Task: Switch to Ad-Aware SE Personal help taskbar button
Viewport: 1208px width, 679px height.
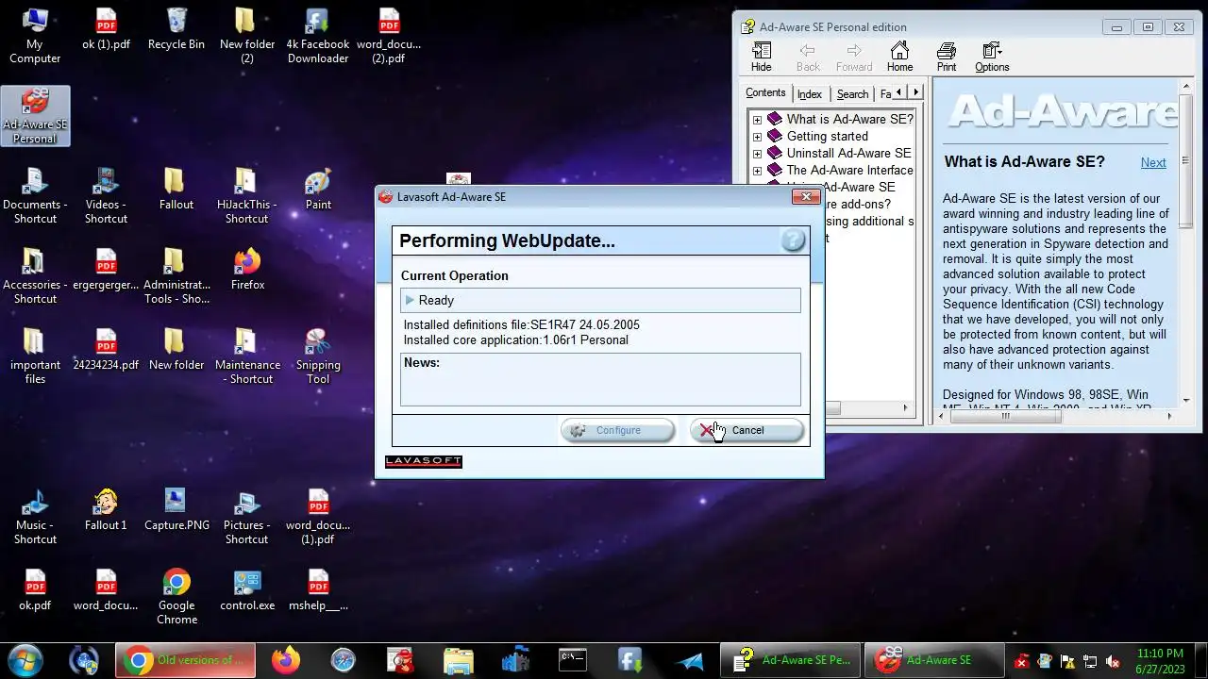Action: [x=791, y=660]
